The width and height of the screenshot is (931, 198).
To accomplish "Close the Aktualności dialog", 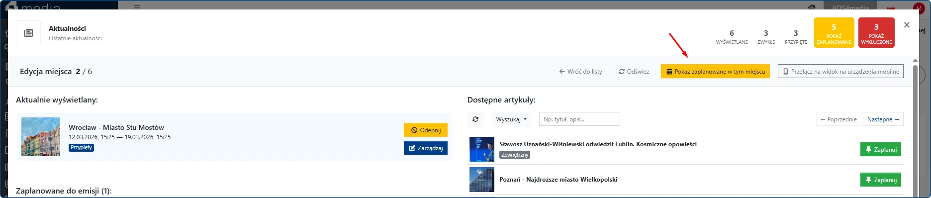I will (x=907, y=25).
